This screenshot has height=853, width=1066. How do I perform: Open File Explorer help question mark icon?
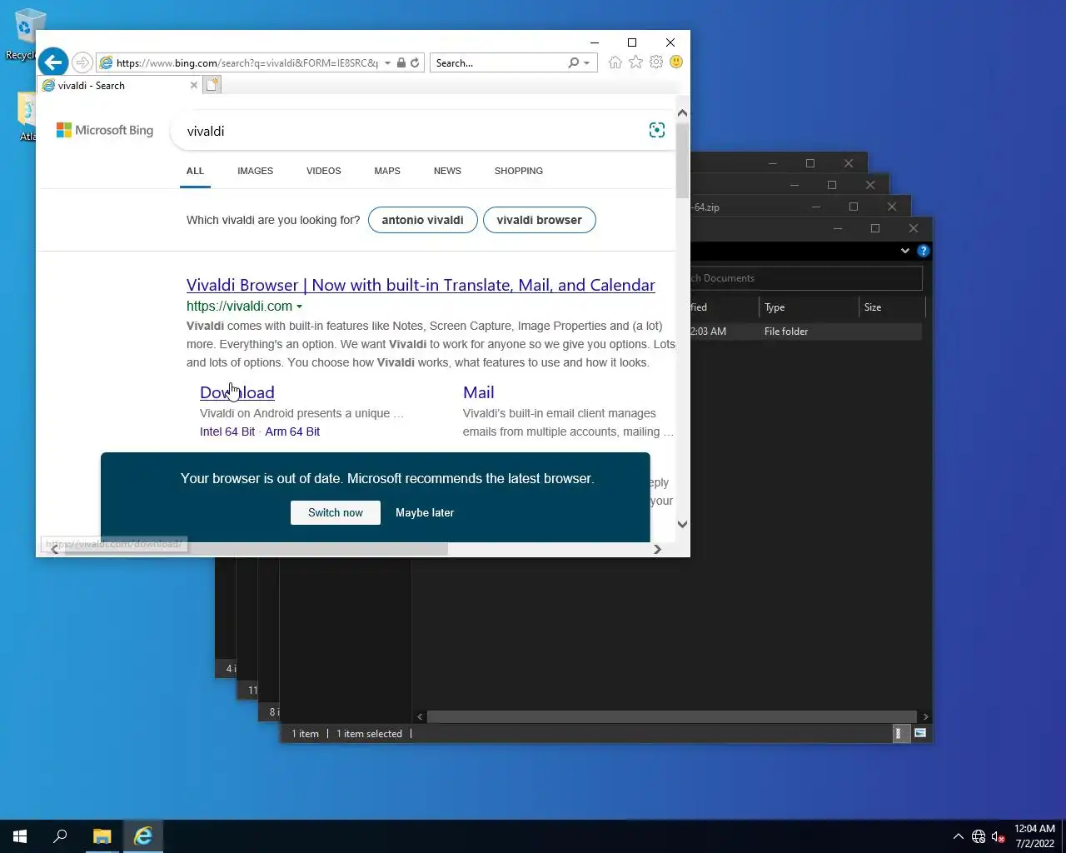[923, 251]
